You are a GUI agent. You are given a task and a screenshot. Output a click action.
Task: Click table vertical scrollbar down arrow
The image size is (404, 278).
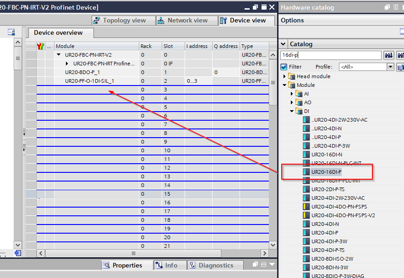273,245
